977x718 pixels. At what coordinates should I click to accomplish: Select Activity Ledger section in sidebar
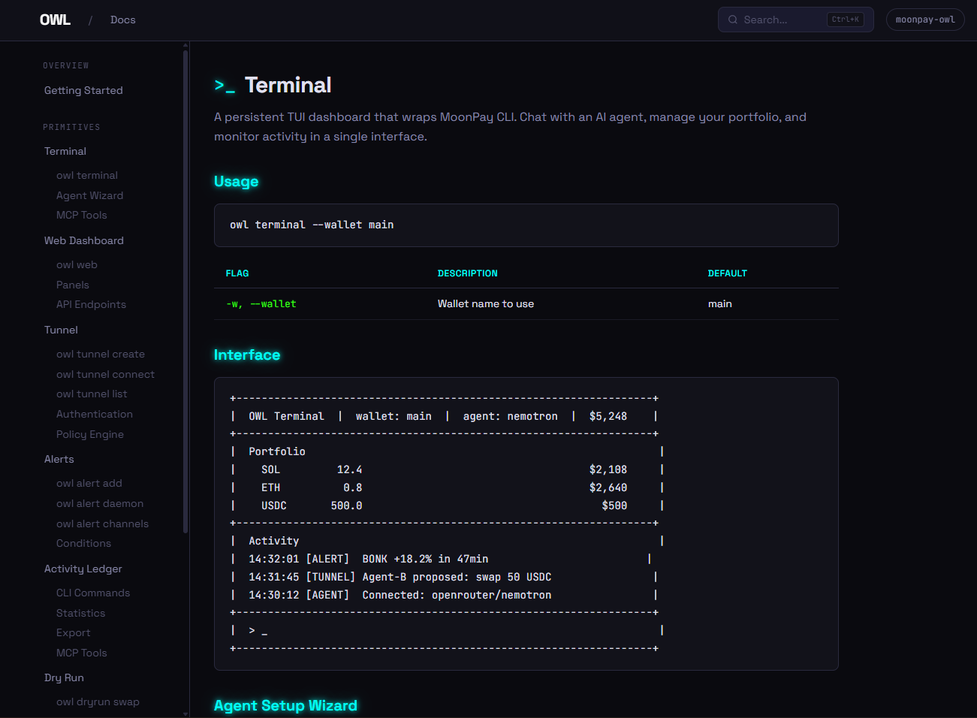coord(83,569)
